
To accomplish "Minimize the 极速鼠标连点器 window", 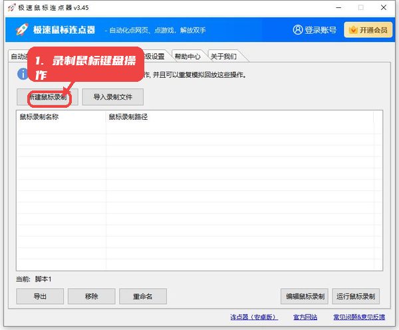I will (338, 7).
